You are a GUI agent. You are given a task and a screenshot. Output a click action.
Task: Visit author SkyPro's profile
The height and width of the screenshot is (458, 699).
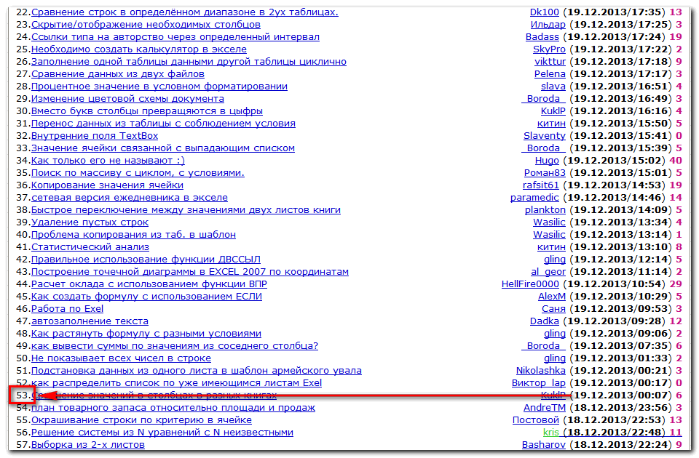pyautogui.click(x=549, y=49)
